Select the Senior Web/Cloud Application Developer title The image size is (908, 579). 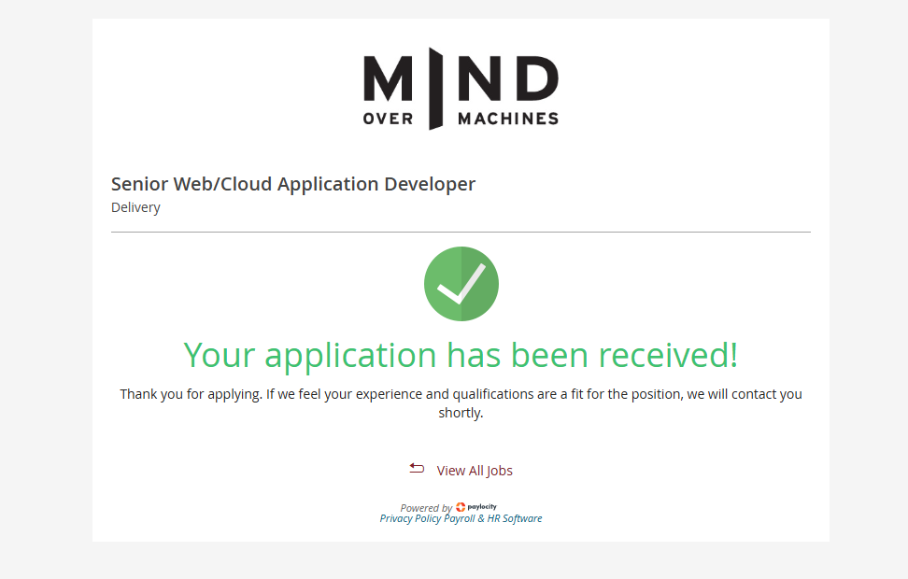click(x=293, y=184)
